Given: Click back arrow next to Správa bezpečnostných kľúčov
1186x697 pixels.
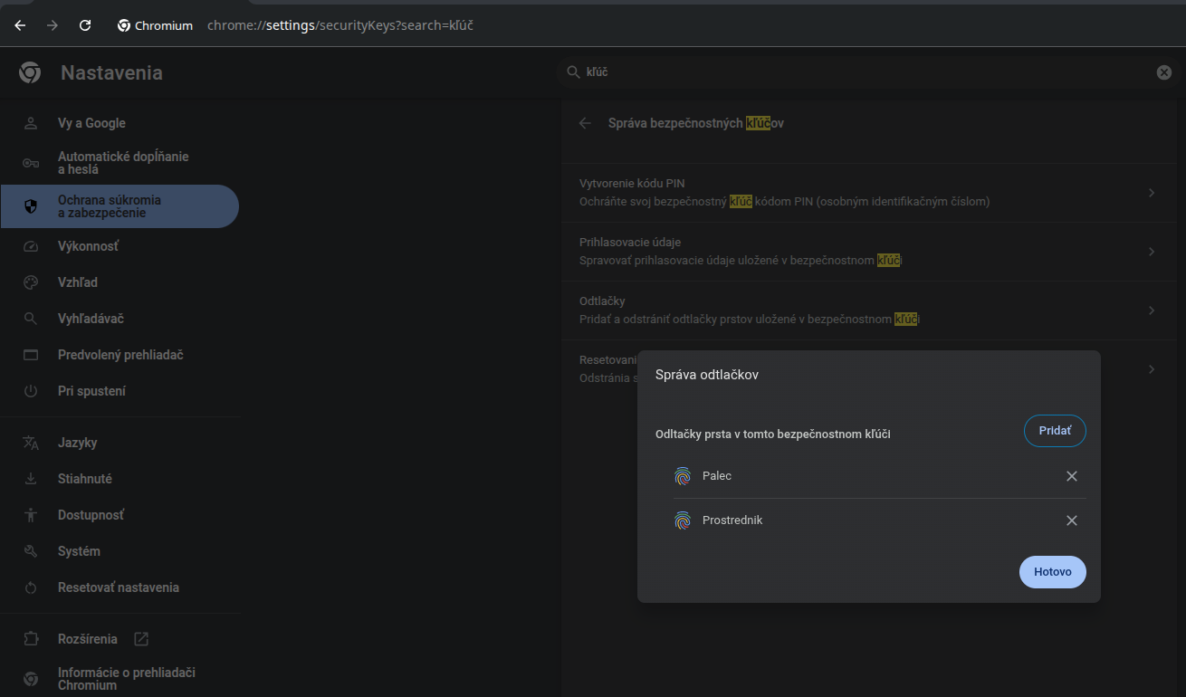Looking at the screenshot, I should [x=586, y=123].
